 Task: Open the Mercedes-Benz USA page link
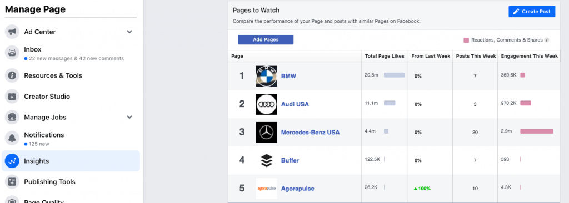(x=310, y=133)
